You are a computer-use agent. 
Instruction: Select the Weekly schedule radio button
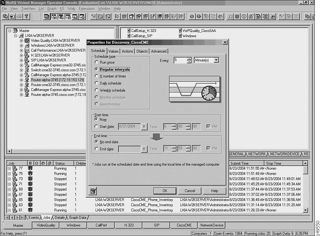pos(96,90)
